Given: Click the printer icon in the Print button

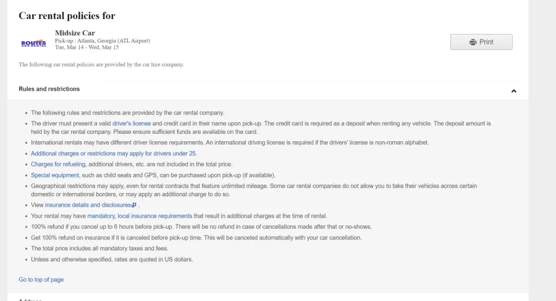Looking at the screenshot, I should [x=473, y=42].
